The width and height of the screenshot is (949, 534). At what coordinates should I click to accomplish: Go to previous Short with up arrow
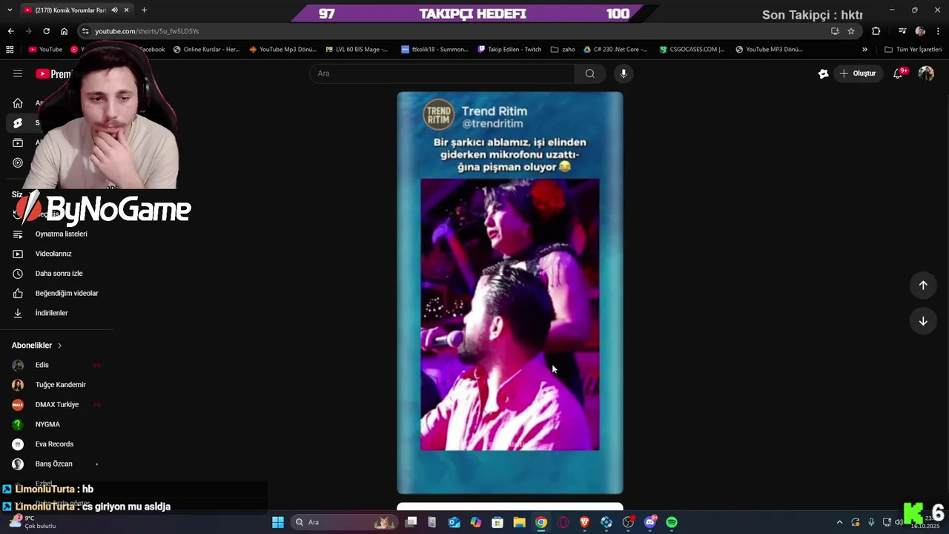pyautogui.click(x=923, y=286)
